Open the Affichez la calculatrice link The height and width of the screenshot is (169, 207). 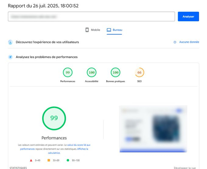click(83, 149)
